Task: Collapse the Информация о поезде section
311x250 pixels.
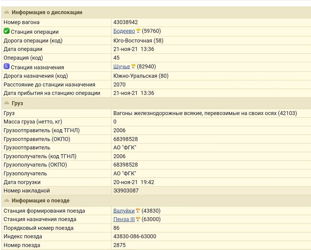Action: point(7,200)
